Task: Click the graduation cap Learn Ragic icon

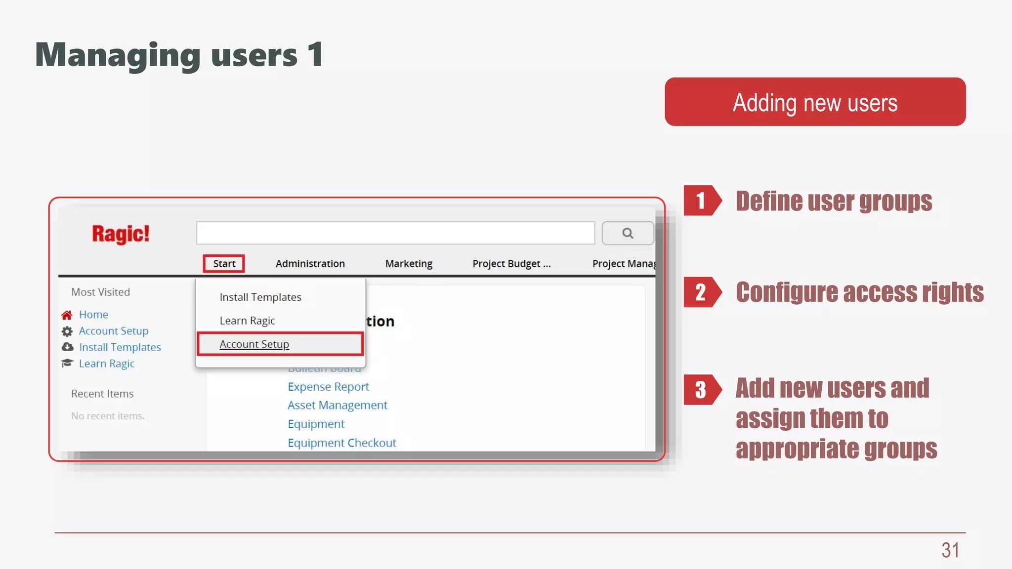Action: point(67,364)
